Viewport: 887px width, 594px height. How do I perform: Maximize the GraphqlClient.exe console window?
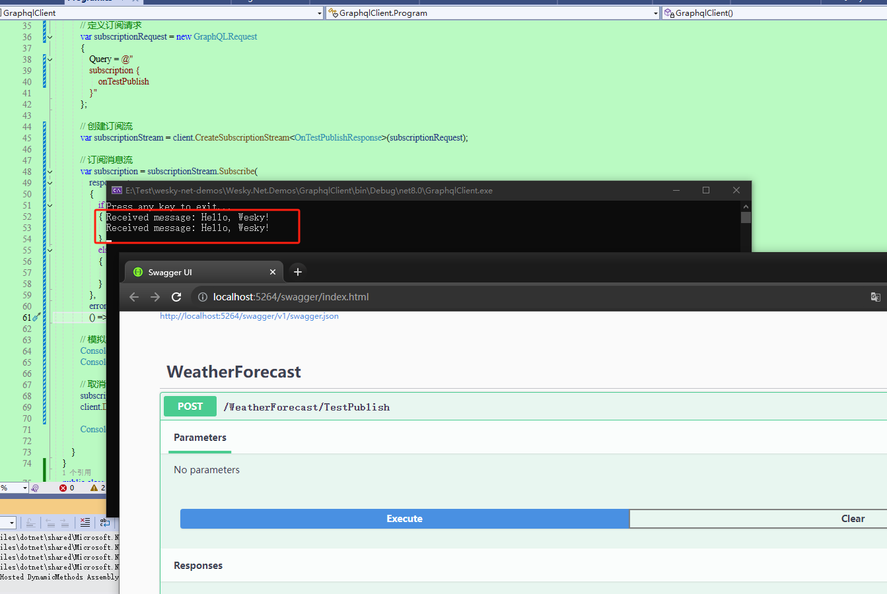(706, 190)
